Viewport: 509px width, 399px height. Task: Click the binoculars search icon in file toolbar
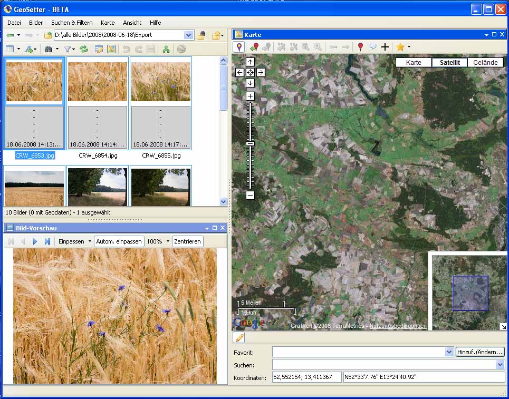[49, 49]
